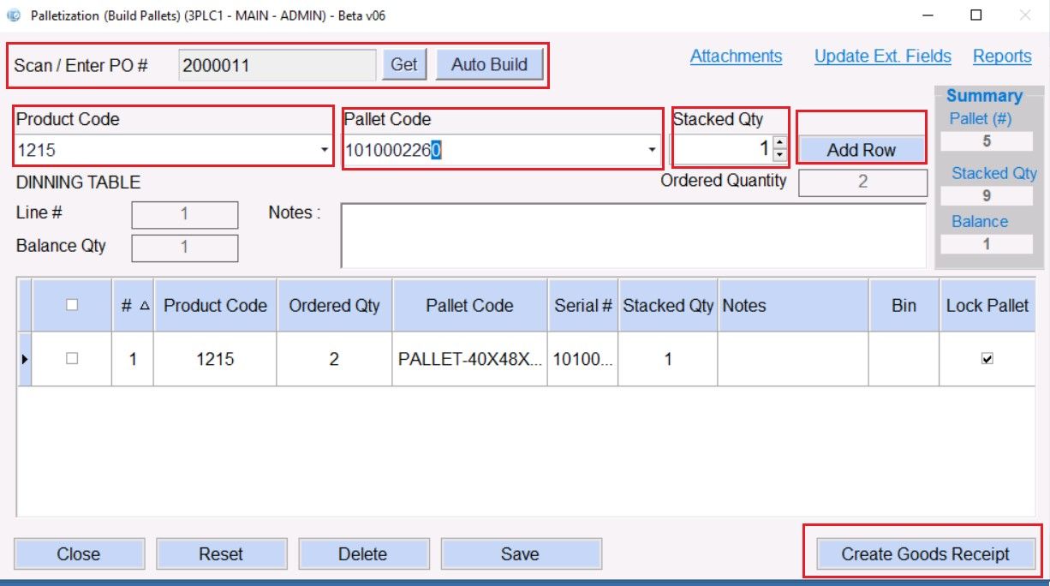Increase Stacked Qty with up arrow
The height and width of the screenshot is (586, 1050).
(x=779, y=144)
